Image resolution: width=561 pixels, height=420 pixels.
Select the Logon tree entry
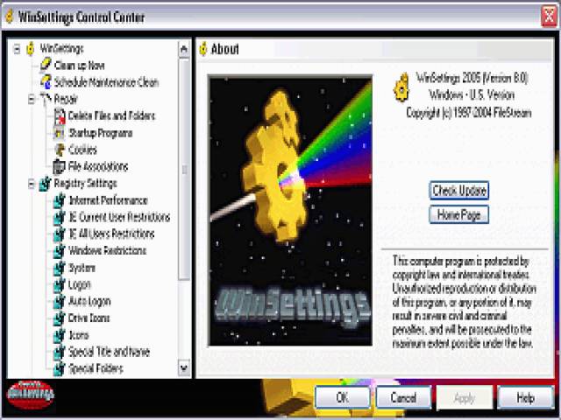(80, 284)
